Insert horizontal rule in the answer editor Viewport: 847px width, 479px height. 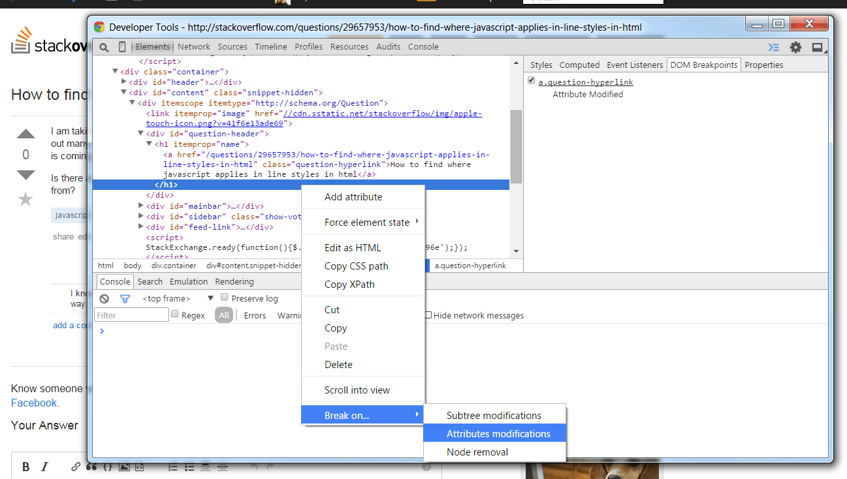coord(222,467)
